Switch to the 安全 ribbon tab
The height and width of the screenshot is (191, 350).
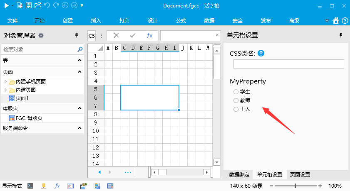click(x=238, y=20)
